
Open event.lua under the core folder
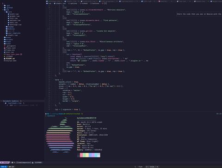14,14
